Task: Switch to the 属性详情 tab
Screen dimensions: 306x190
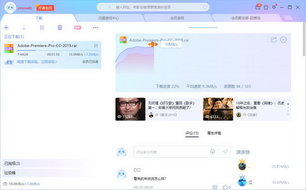Action: (214, 133)
